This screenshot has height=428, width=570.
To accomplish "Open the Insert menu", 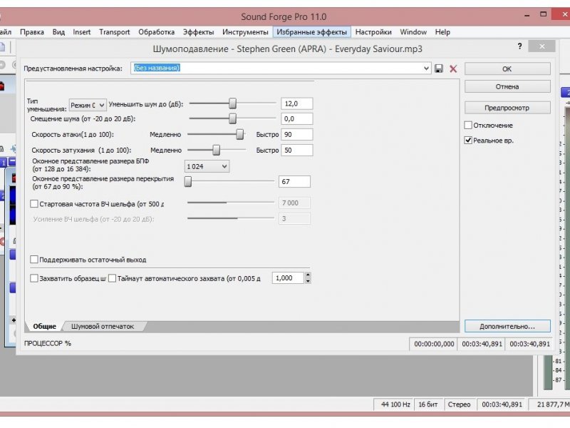I will tap(81, 32).
